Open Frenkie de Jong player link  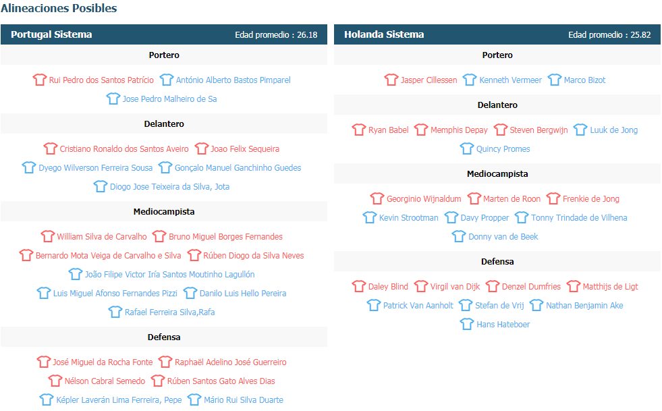pyautogui.click(x=590, y=199)
